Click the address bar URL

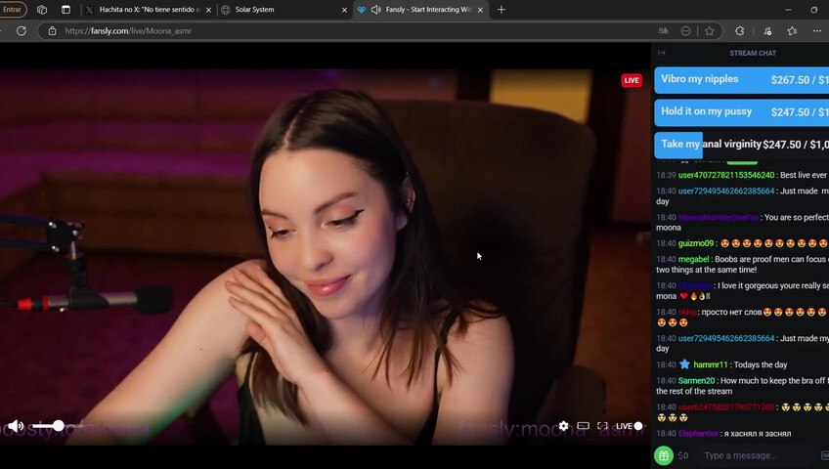128,30
